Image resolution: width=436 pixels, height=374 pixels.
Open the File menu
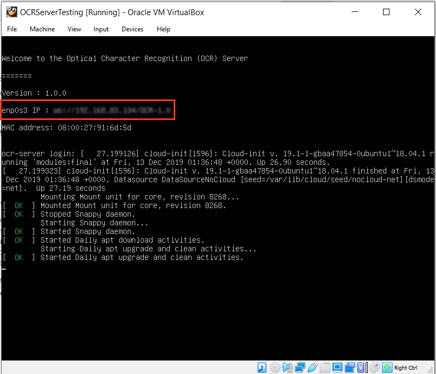12,29
